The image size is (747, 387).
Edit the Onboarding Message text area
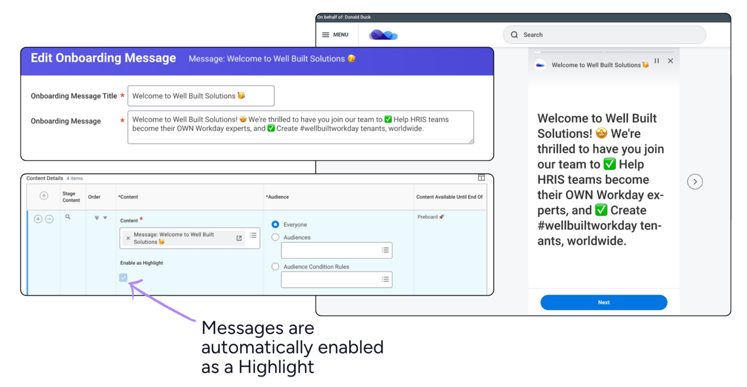pyautogui.click(x=301, y=127)
